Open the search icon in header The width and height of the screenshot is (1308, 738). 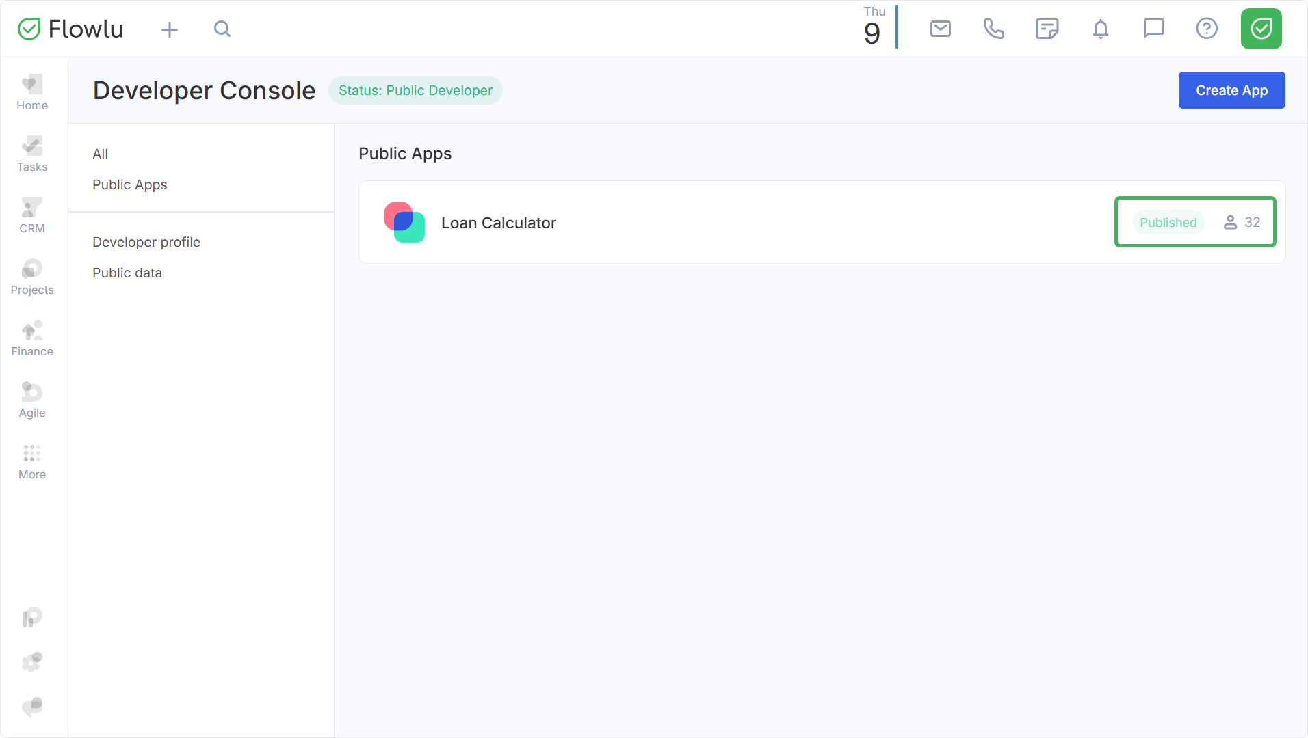pyautogui.click(x=222, y=29)
